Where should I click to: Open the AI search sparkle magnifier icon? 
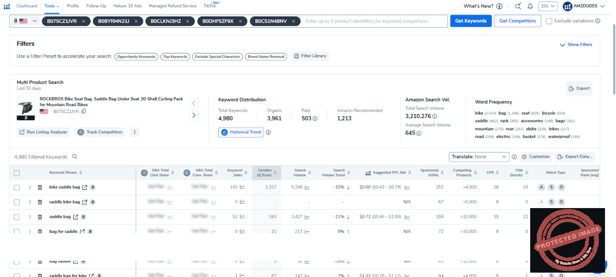click(518, 6)
